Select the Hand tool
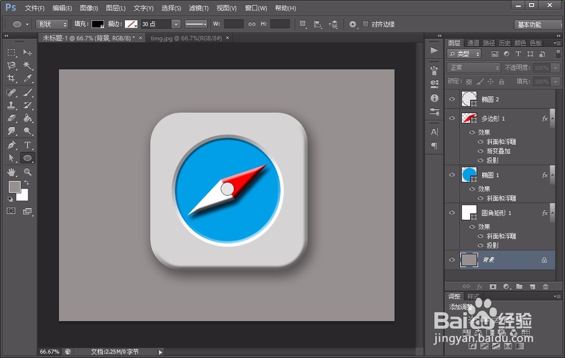565x358 pixels. [11, 172]
